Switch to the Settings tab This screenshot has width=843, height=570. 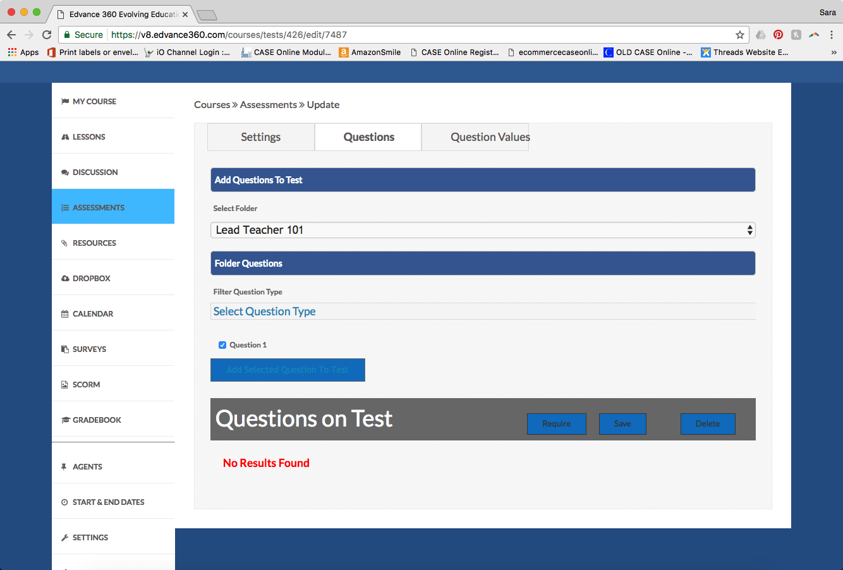tap(260, 137)
